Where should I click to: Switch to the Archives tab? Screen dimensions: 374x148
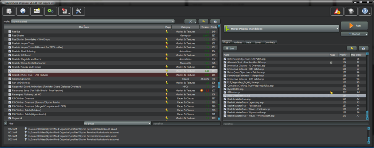coord(238,42)
